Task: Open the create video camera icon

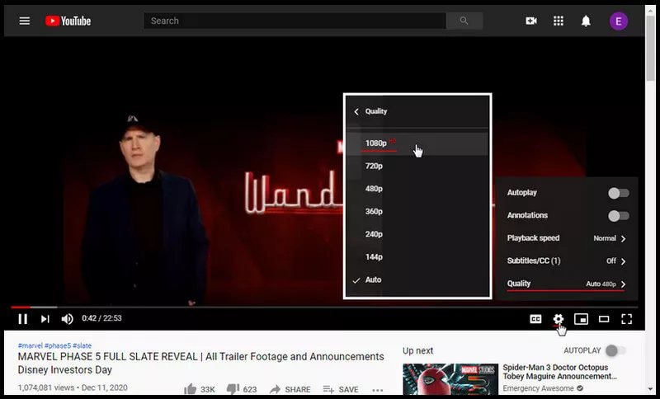Action: click(x=531, y=21)
